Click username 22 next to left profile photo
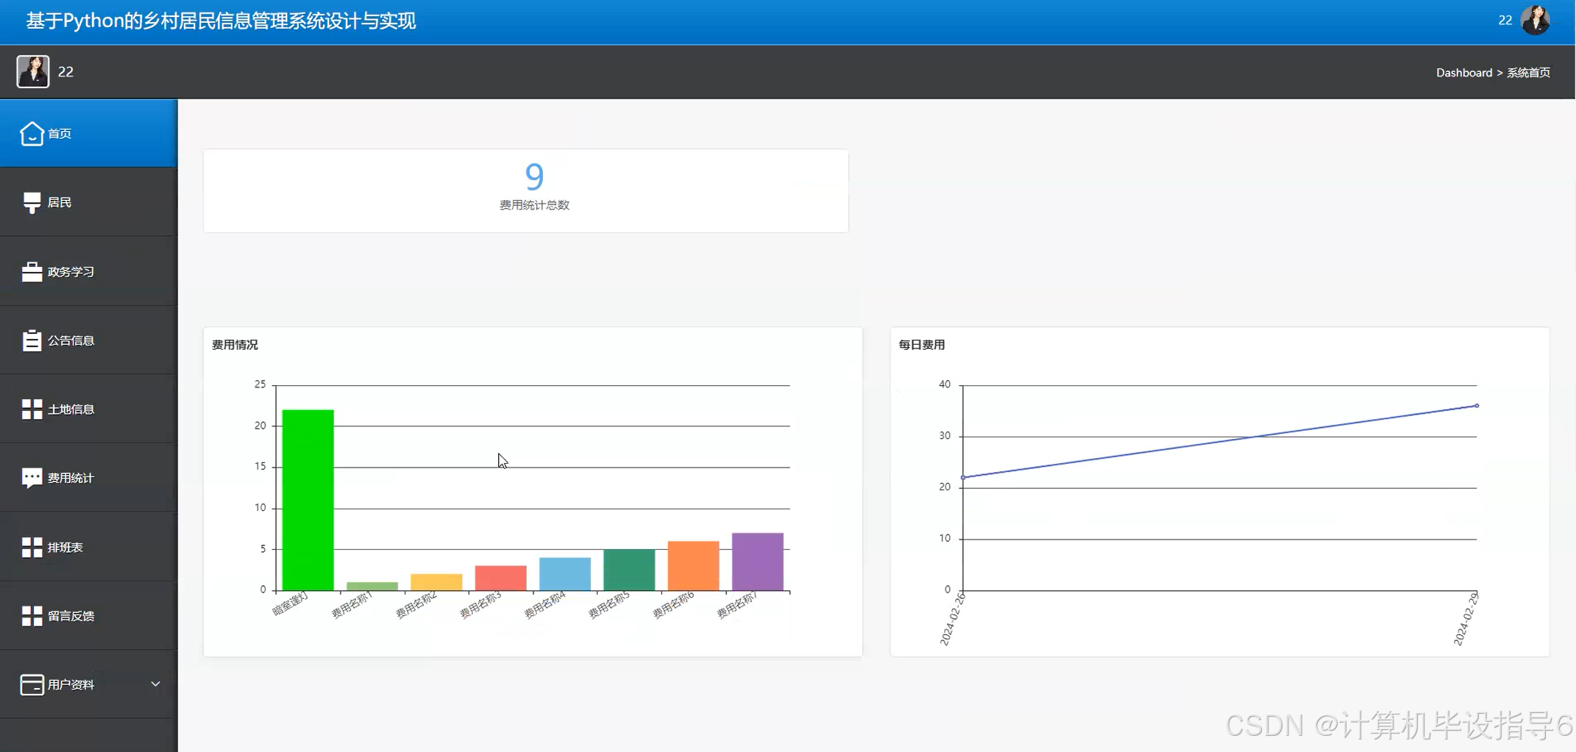 coord(65,71)
